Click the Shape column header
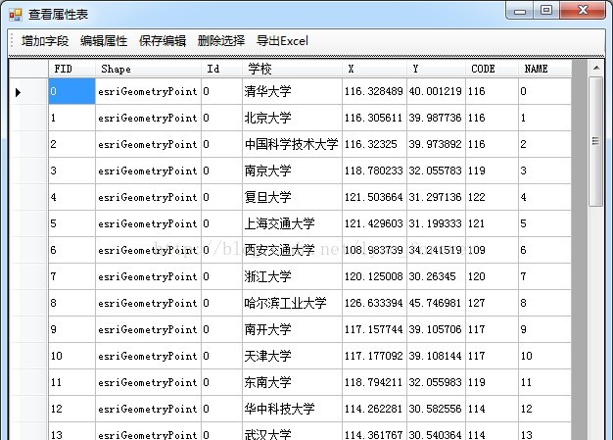The image size is (613, 440). pyautogui.click(x=148, y=69)
